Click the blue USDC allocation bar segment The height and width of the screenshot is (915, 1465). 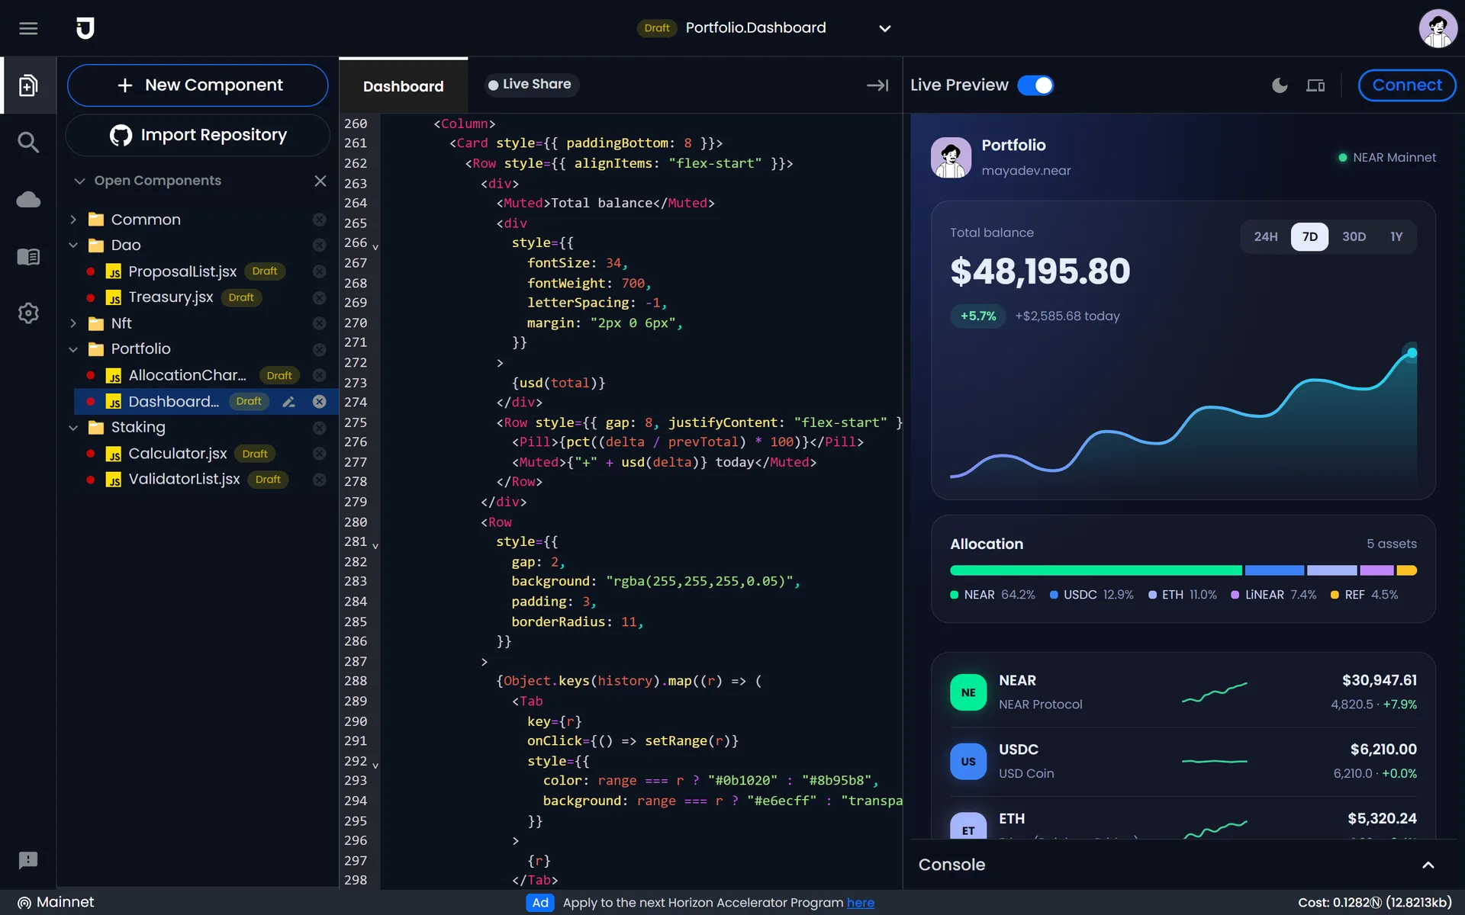[x=1274, y=570]
